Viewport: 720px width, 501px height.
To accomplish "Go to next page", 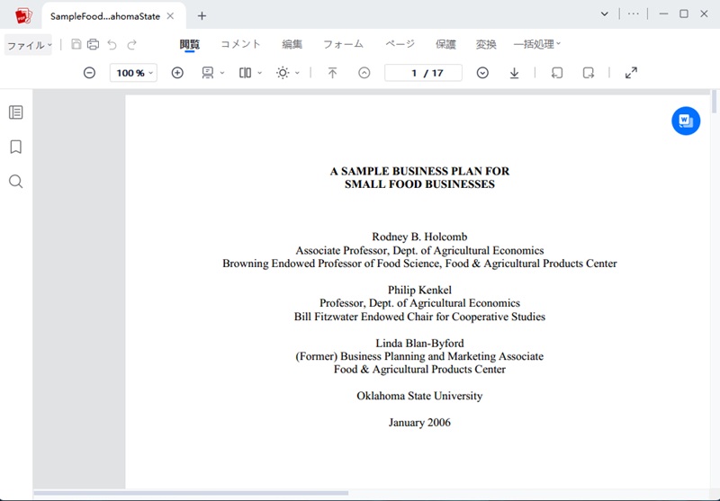I will (482, 73).
